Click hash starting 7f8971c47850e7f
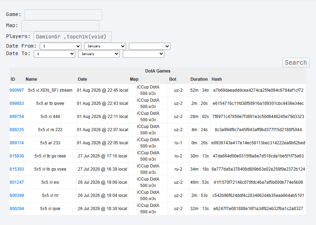The height and width of the screenshot is (225, 316). click(258, 117)
